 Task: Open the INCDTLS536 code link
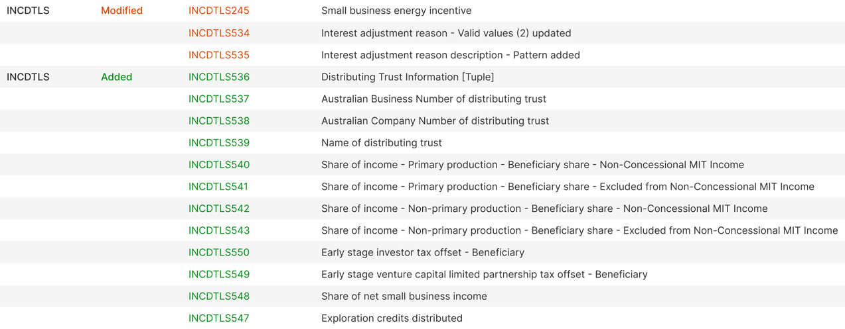coord(219,77)
